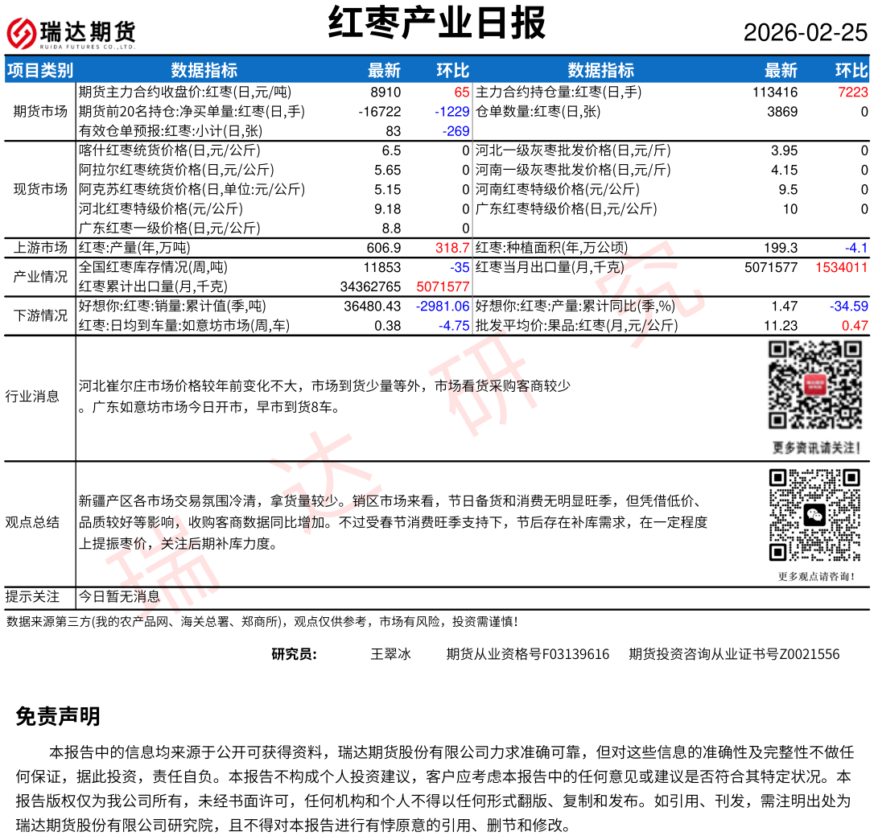Select the 上游市场 category label
This screenshot has height=836, width=874.
(x=39, y=248)
